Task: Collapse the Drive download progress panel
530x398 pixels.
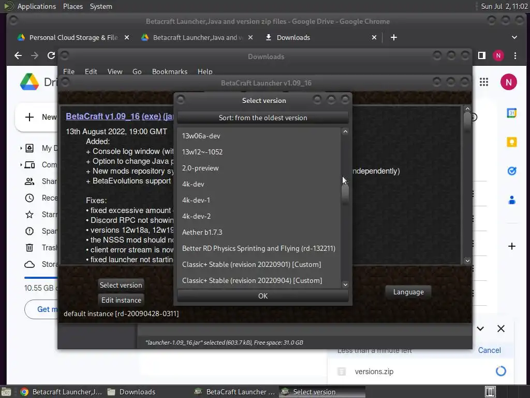Action: point(480,328)
